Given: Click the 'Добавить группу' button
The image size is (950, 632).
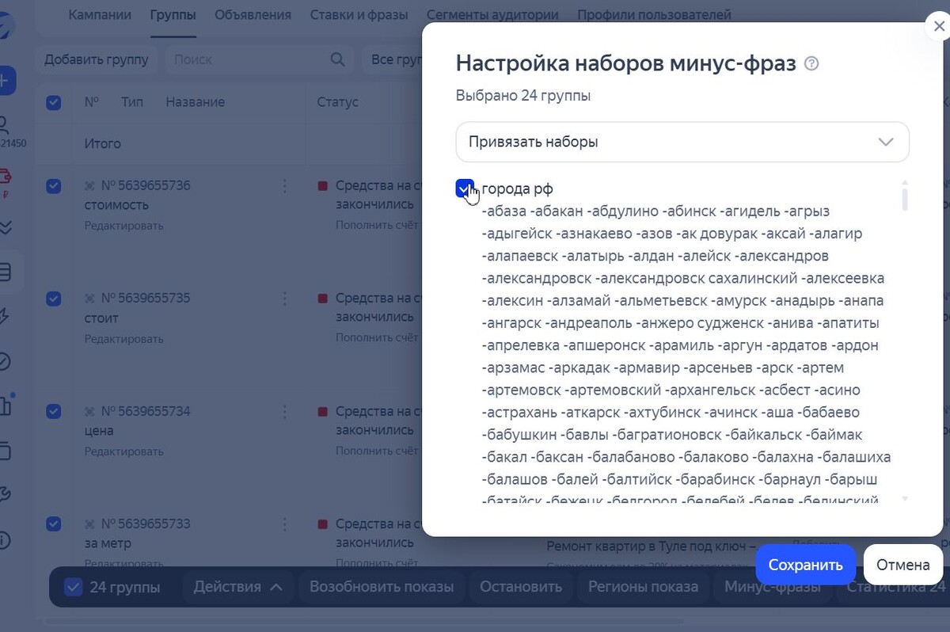Looking at the screenshot, I should pos(96,59).
